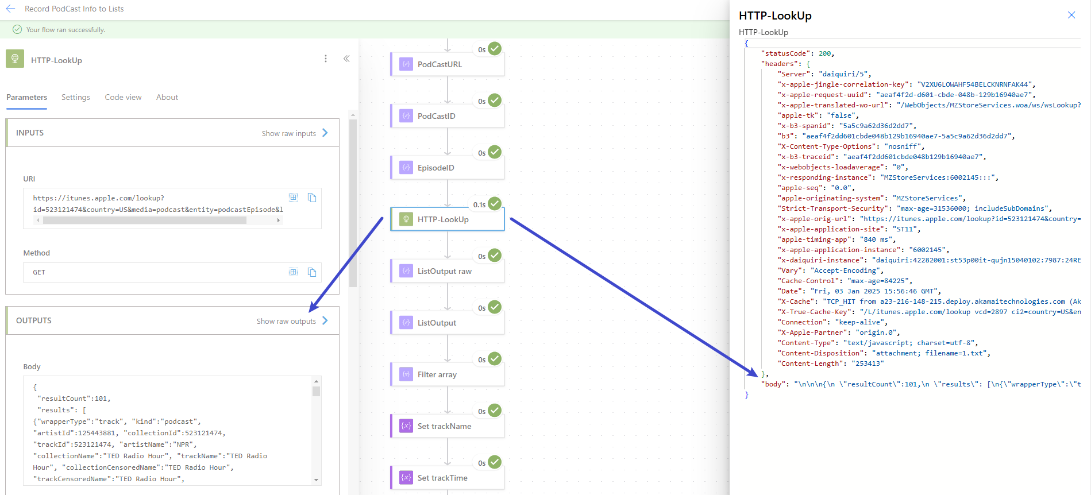Select the Filter array action node

[448, 374]
